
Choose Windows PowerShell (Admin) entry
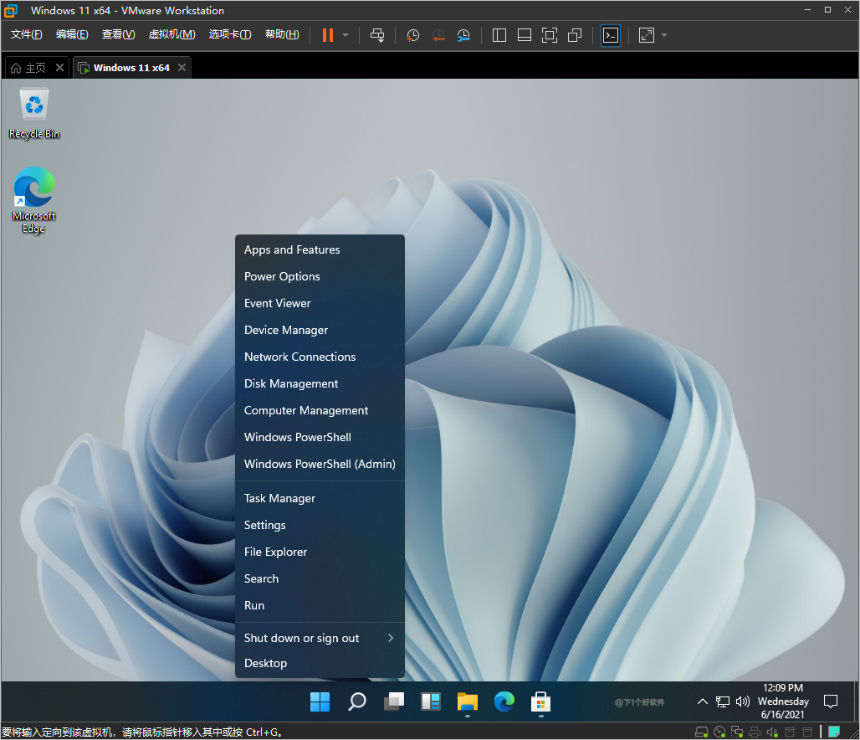pos(320,464)
